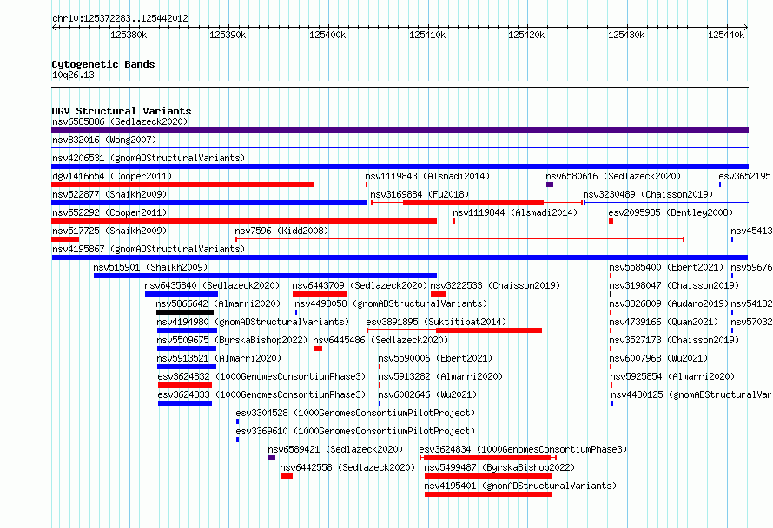Open nsv6435840 (Sedlazeck2020) label
773x528 pixels.
212,285
